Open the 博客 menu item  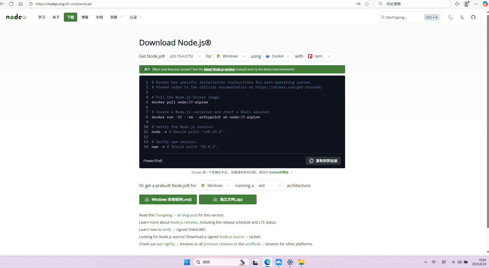click(85, 17)
